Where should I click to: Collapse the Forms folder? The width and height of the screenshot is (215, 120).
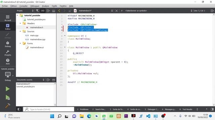point(20,43)
